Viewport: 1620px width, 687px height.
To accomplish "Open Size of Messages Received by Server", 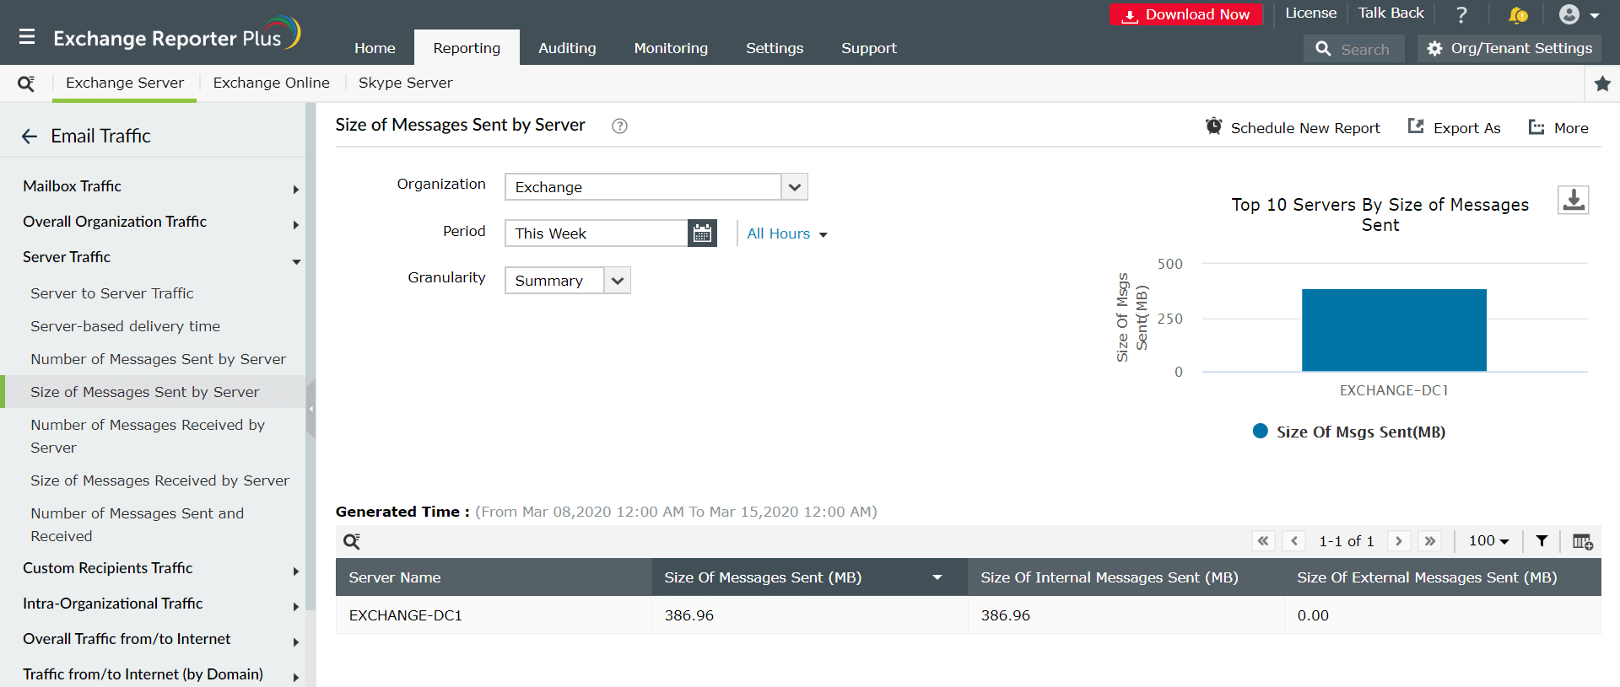I will [x=159, y=481].
